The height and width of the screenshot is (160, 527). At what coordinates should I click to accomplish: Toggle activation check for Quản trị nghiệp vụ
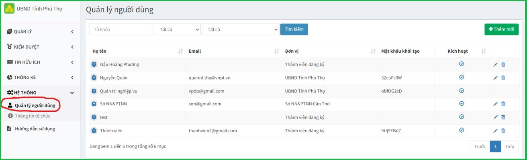pyautogui.click(x=462, y=90)
